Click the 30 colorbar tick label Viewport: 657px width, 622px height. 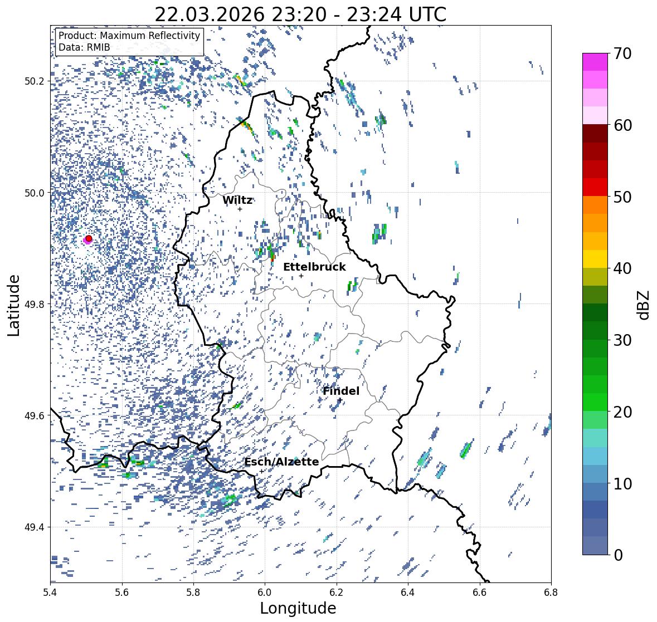(622, 340)
